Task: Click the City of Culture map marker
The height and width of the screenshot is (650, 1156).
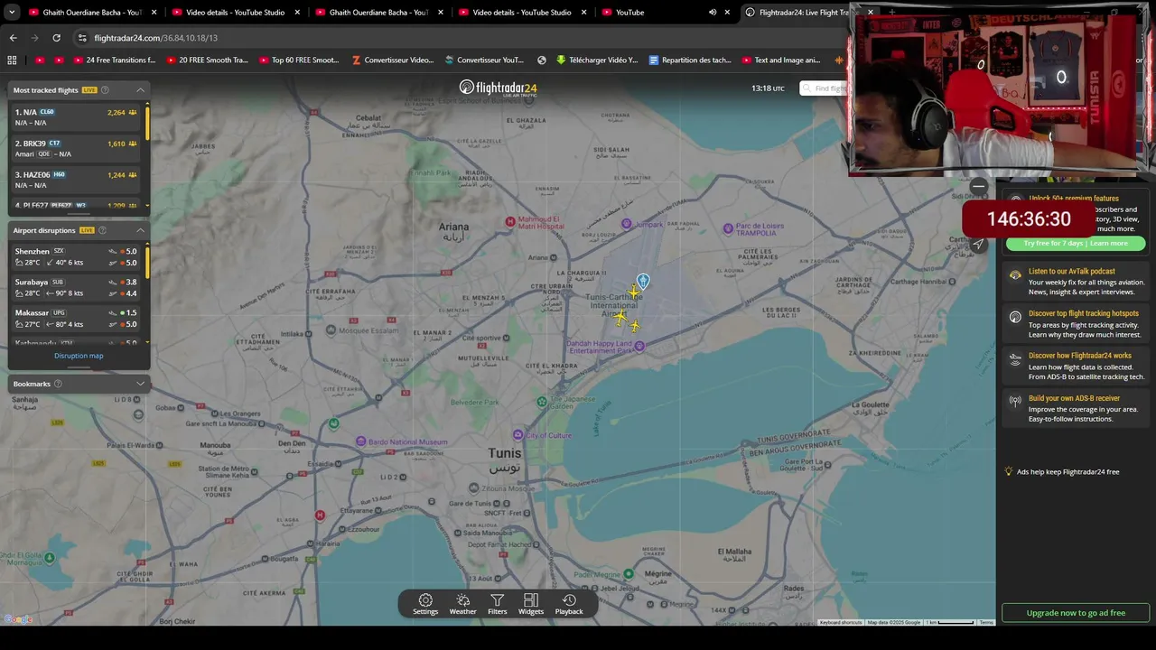Action: pos(518,435)
